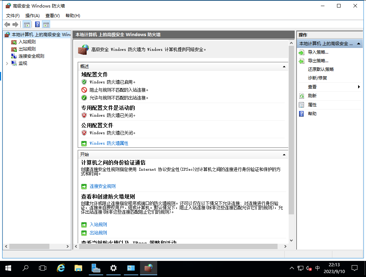The width and height of the screenshot is (366, 277).
Task: Click green arrow icon beside Windows 防火墙属性
Action: click(84, 144)
